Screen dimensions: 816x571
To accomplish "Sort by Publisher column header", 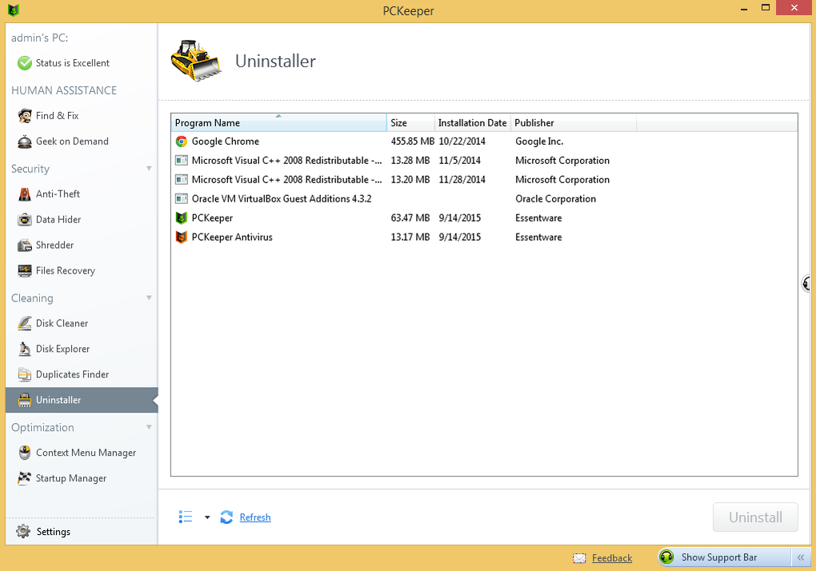I will pyautogui.click(x=574, y=122).
